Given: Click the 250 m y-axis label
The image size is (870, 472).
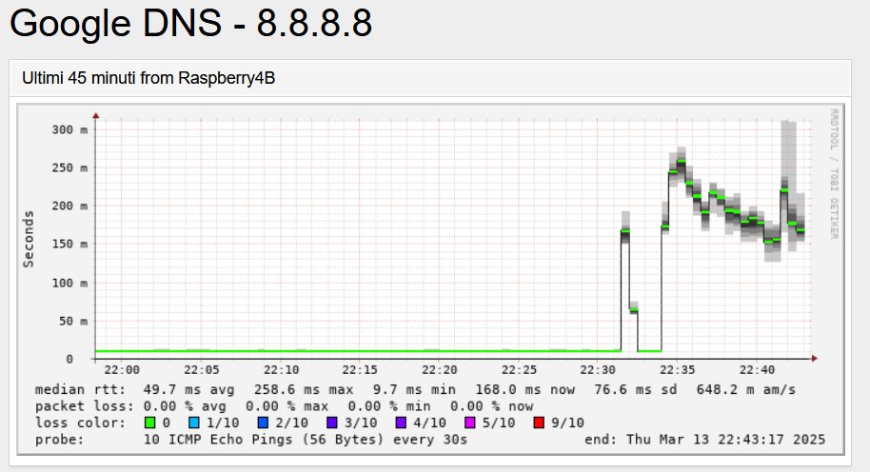Looking at the screenshot, I should pyautogui.click(x=69, y=168).
